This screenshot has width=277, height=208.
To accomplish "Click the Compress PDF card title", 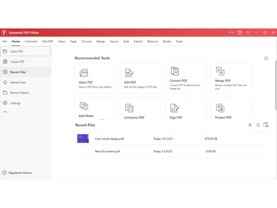I will [134, 118].
